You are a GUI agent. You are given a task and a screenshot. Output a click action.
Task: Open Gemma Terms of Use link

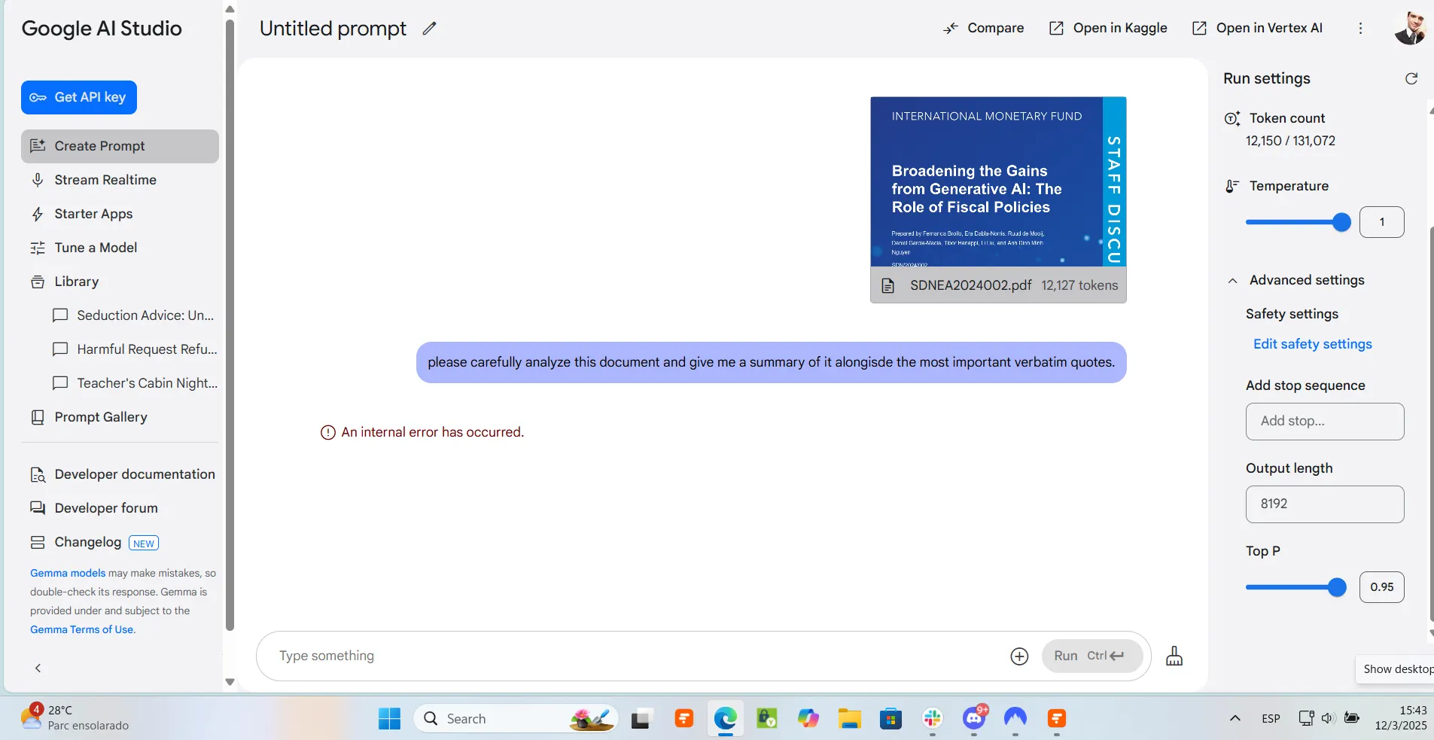coord(83,629)
